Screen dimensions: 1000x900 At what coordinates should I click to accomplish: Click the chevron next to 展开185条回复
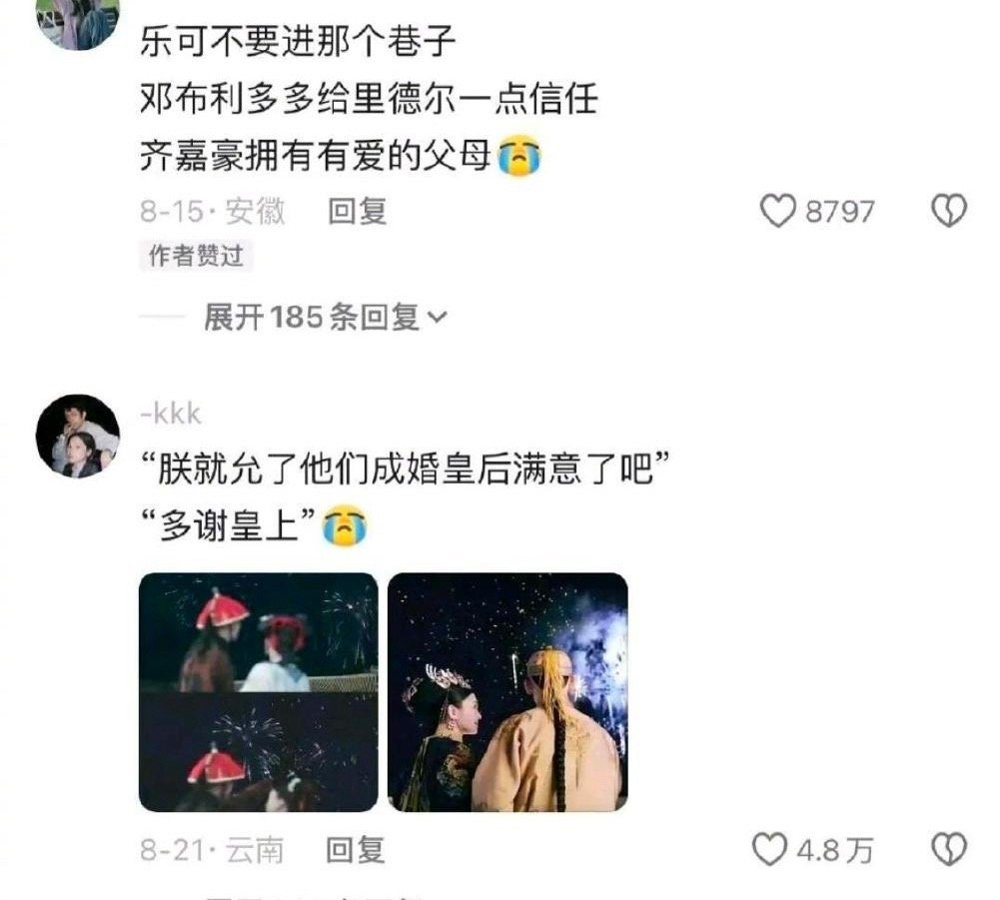click(x=438, y=317)
